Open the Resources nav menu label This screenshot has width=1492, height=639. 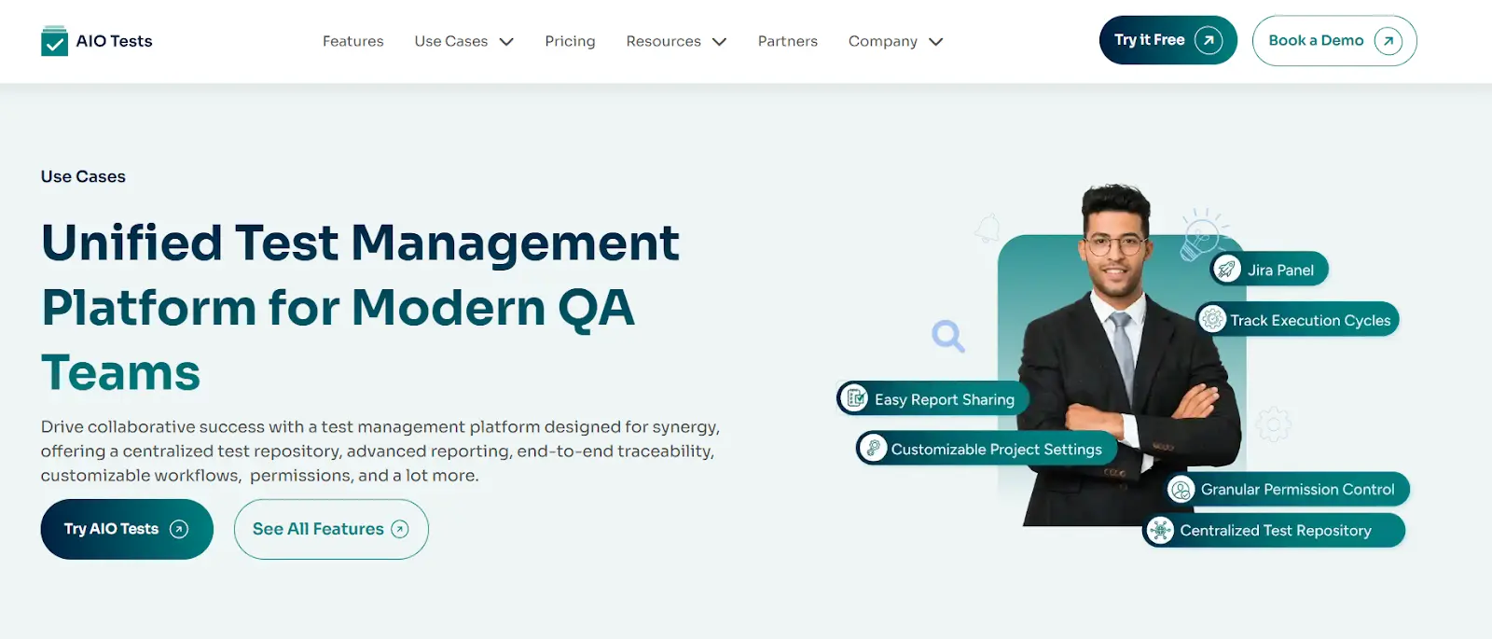[663, 41]
